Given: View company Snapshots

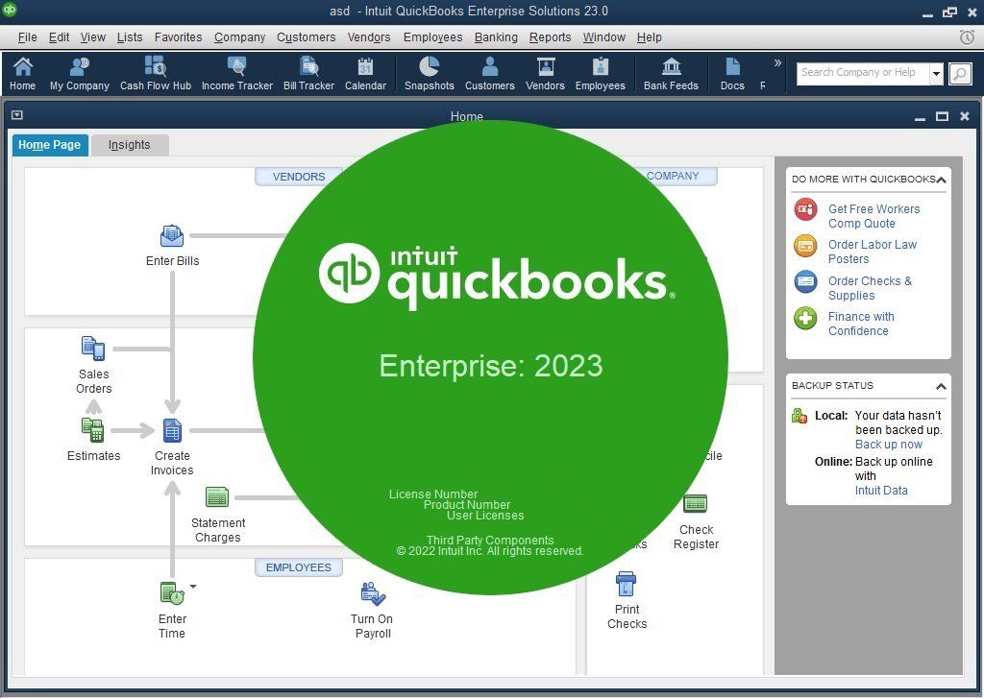Looking at the screenshot, I should (430, 73).
